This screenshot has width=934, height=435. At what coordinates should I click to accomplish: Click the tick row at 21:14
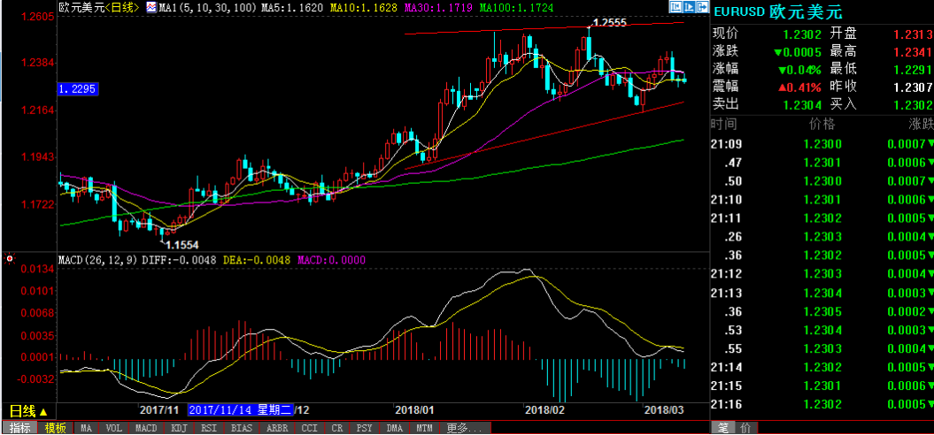[x=822, y=367]
